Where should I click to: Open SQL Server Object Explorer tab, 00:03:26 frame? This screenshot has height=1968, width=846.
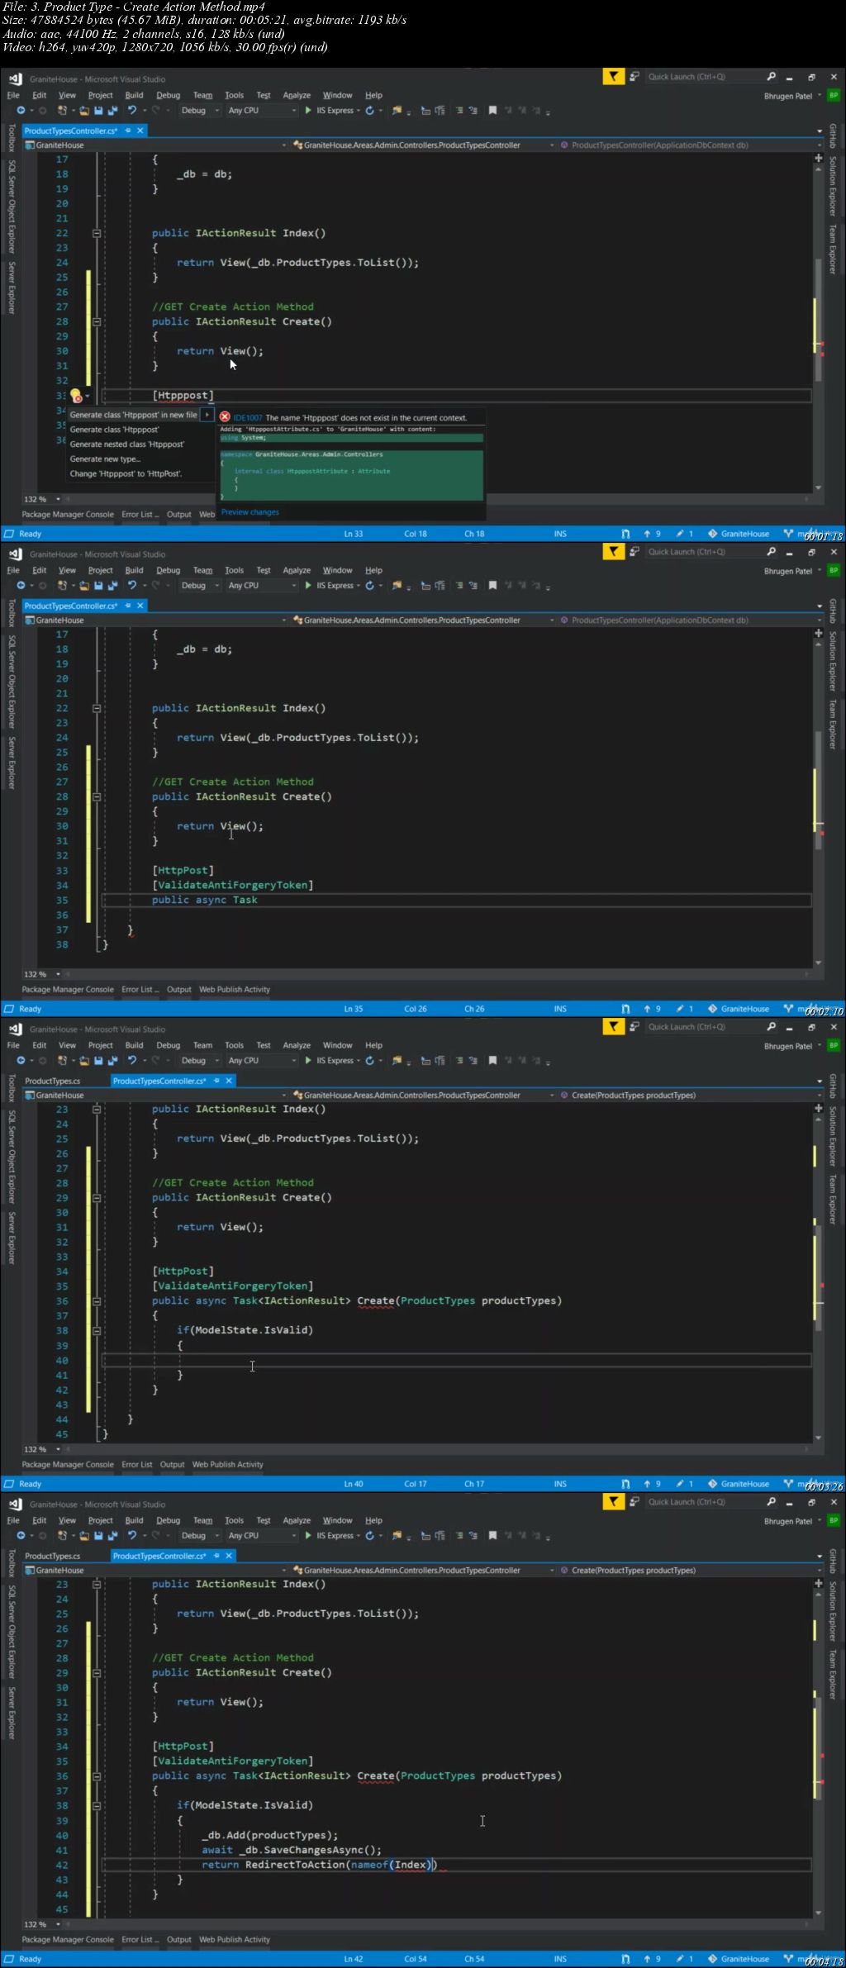tap(12, 1157)
